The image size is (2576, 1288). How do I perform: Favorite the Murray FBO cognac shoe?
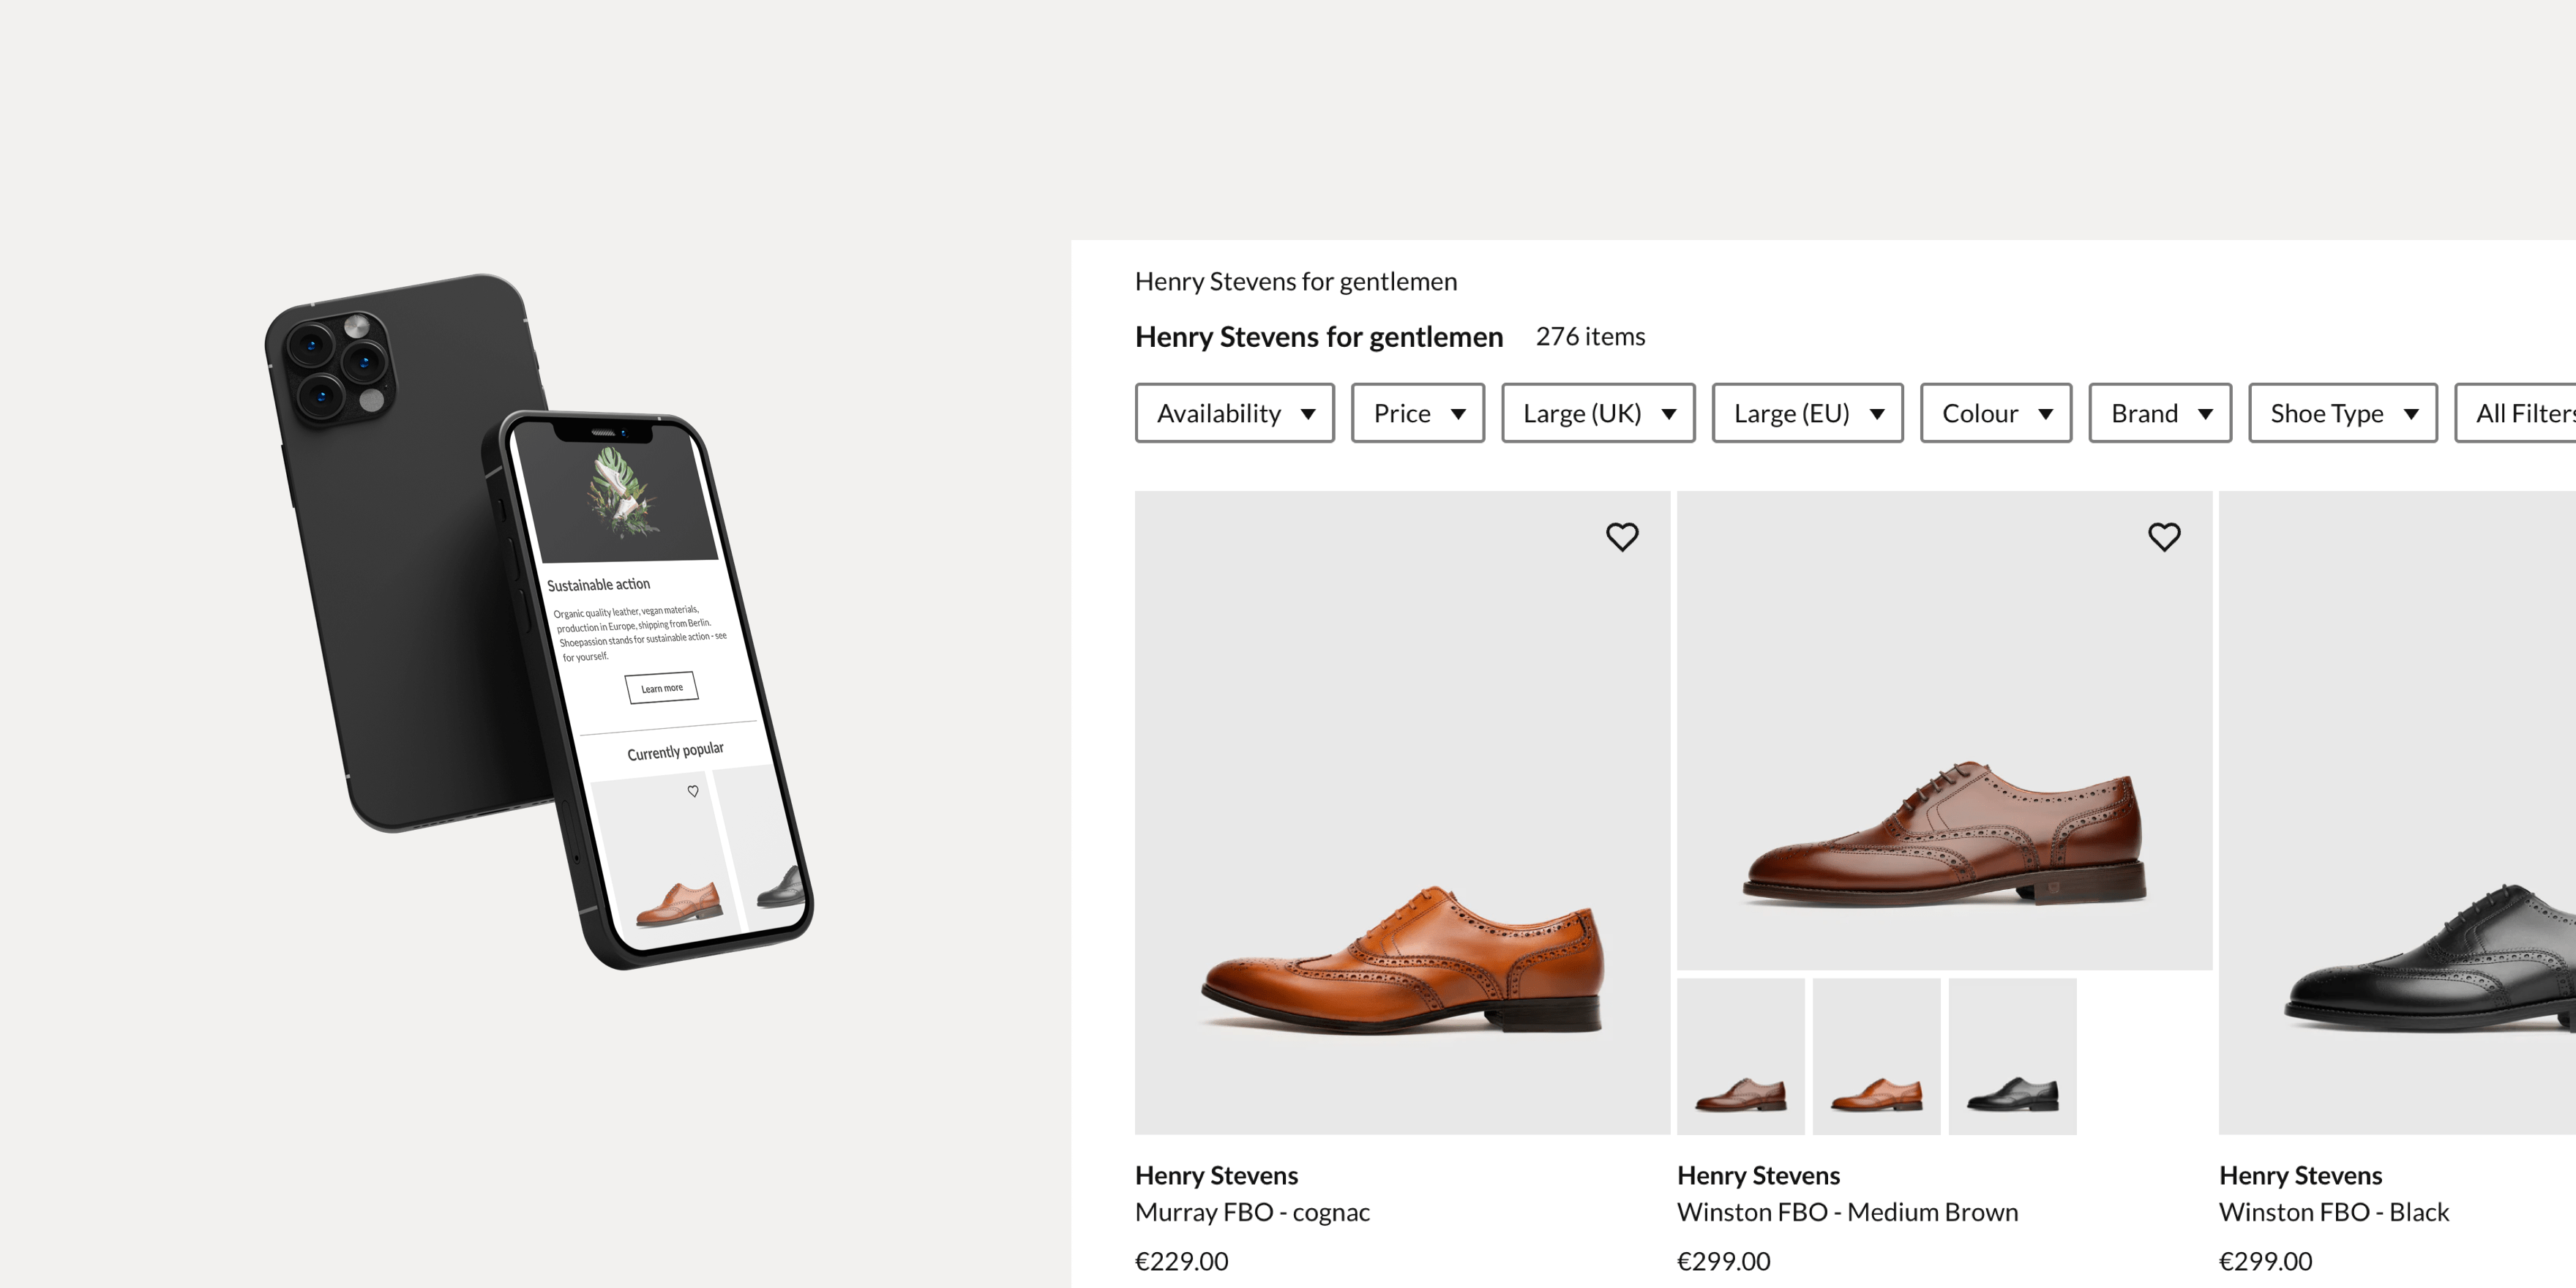click(1622, 537)
